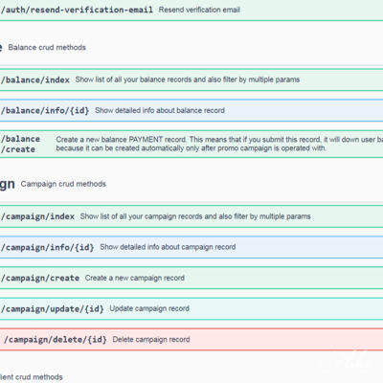Open the /campaign/index endpoint row
The height and width of the screenshot is (383, 383).
(191, 216)
